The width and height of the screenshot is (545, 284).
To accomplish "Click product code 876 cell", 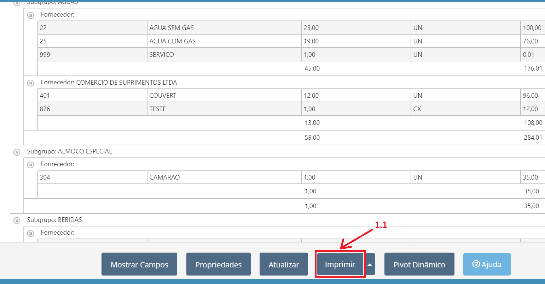I will pos(92,109).
